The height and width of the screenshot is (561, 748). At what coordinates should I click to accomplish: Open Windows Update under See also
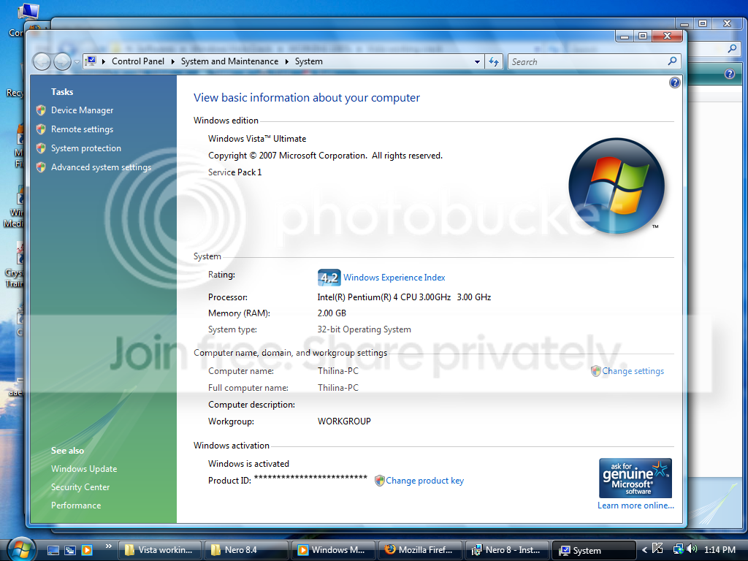84,469
